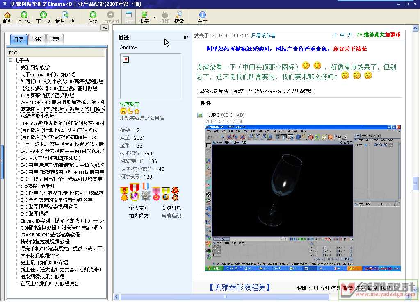The height and width of the screenshot is (302, 420).
Task: Open the 书签 toolbar dropdown arrow
Action: tap(155, 17)
